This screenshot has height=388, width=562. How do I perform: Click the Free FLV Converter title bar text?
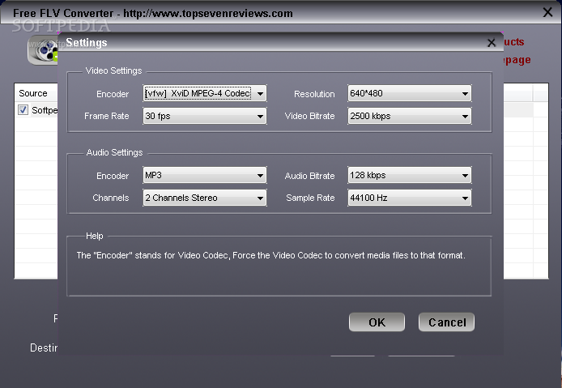(153, 13)
